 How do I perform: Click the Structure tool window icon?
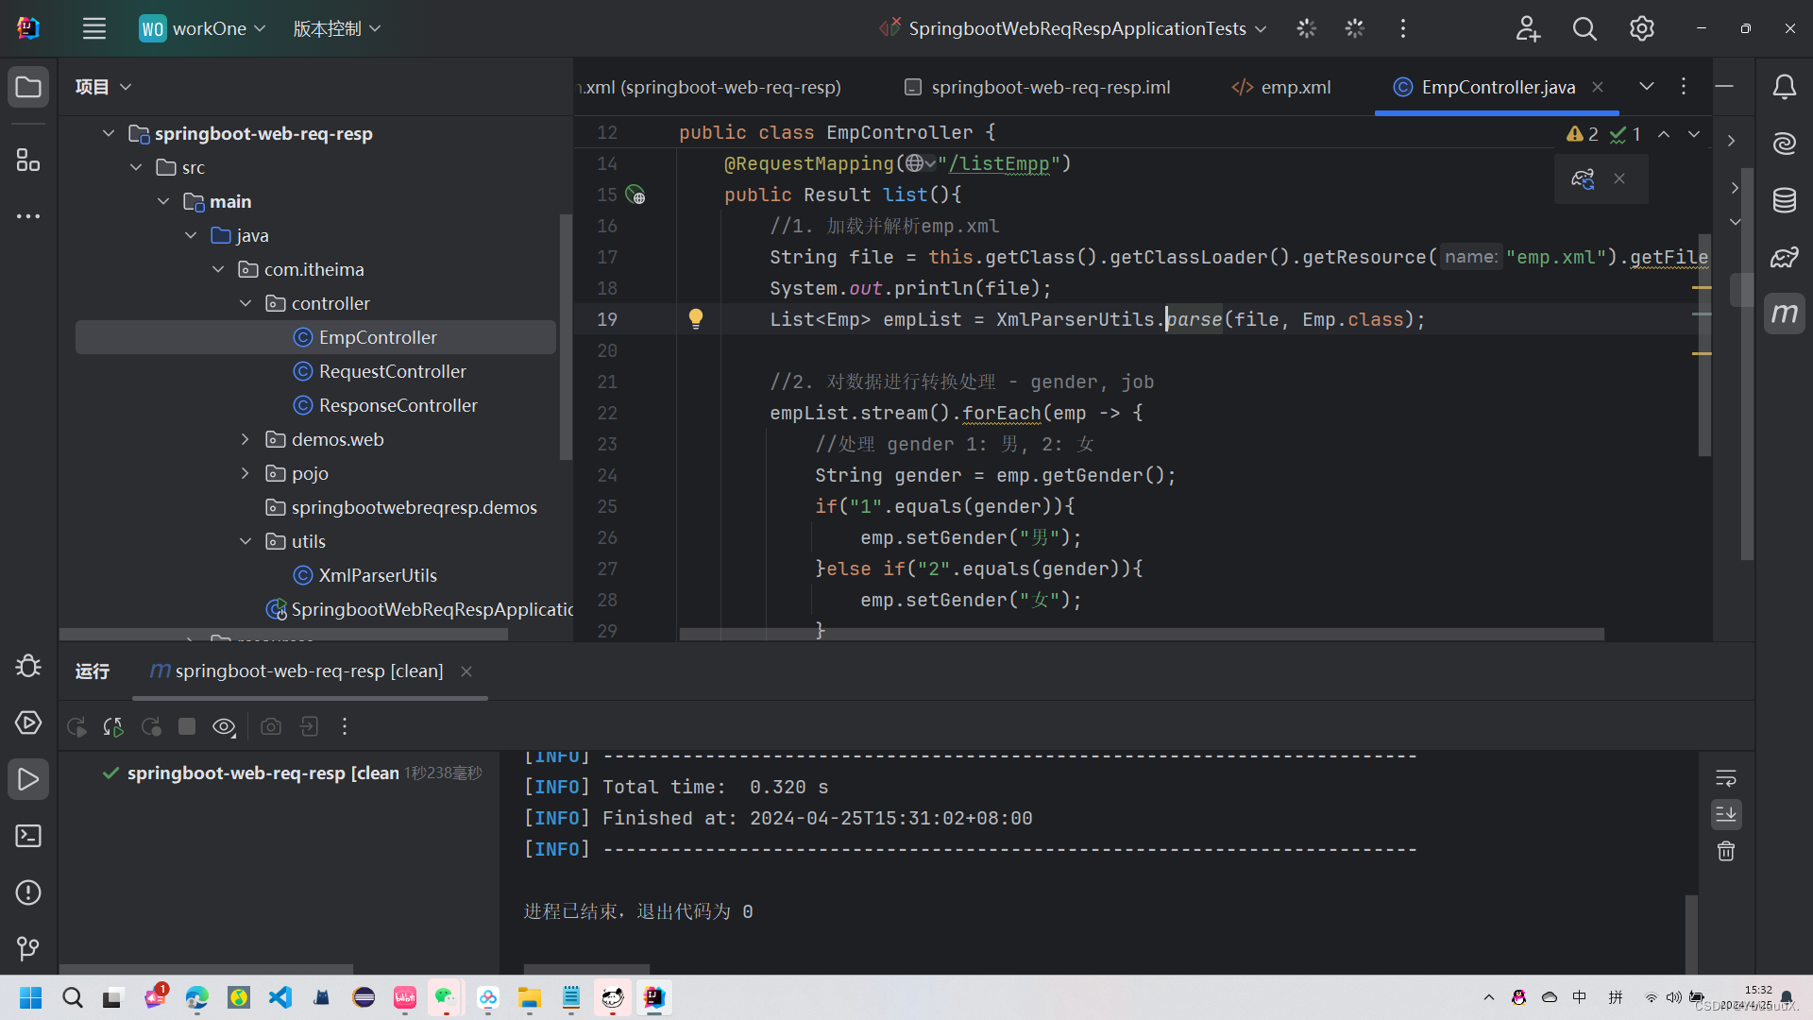click(x=28, y=160)
